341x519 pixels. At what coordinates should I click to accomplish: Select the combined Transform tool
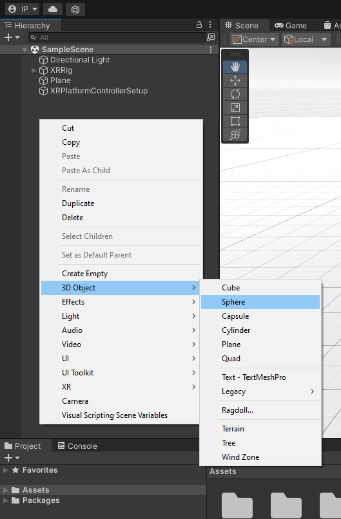235,135
